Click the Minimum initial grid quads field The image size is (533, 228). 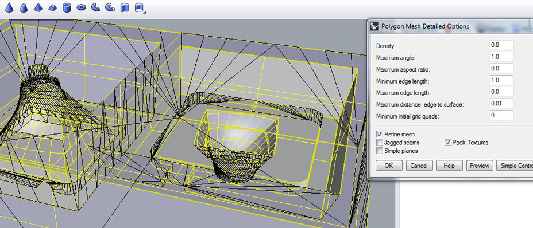(501, 115)
